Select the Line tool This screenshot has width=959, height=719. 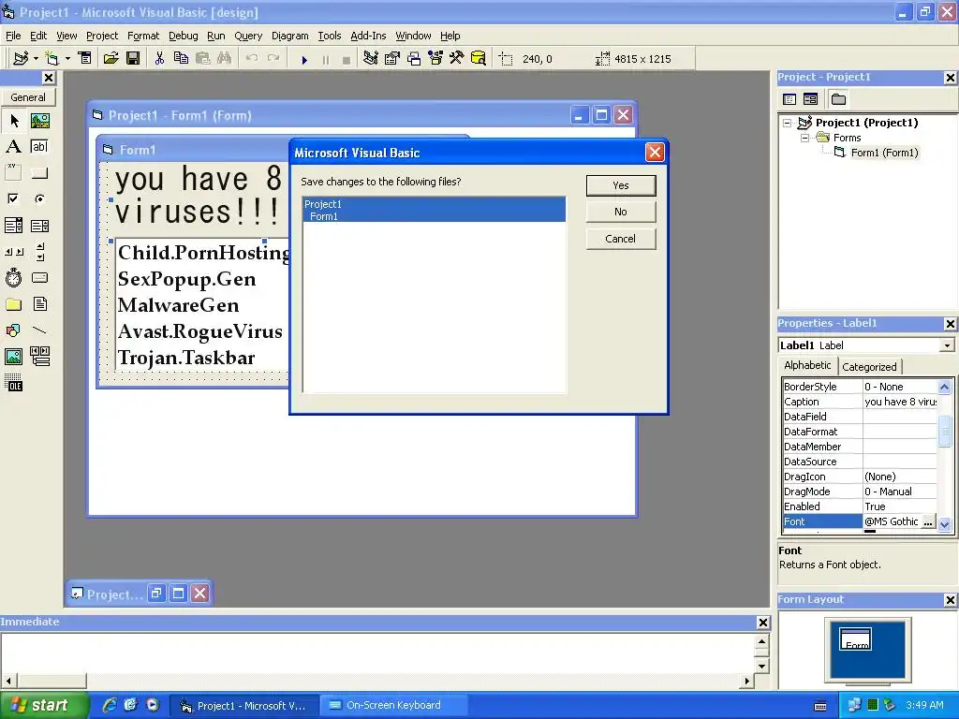40,330
